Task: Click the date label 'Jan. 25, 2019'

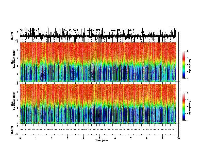Action: click(x=71, y=30)
